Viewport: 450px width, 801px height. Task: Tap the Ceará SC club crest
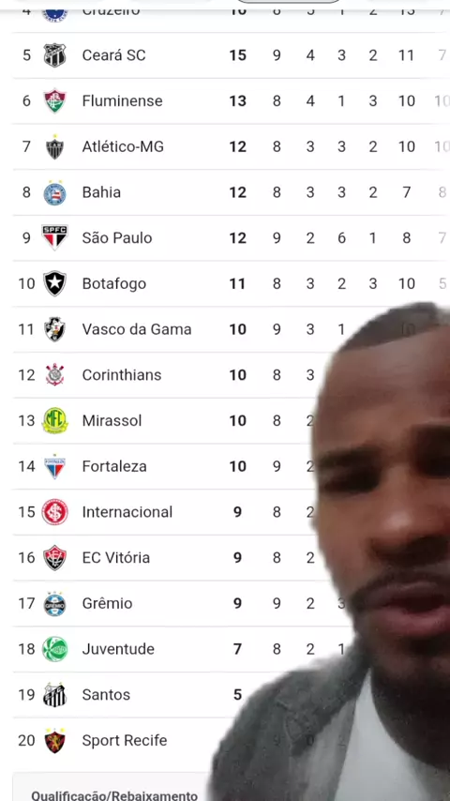54,55
